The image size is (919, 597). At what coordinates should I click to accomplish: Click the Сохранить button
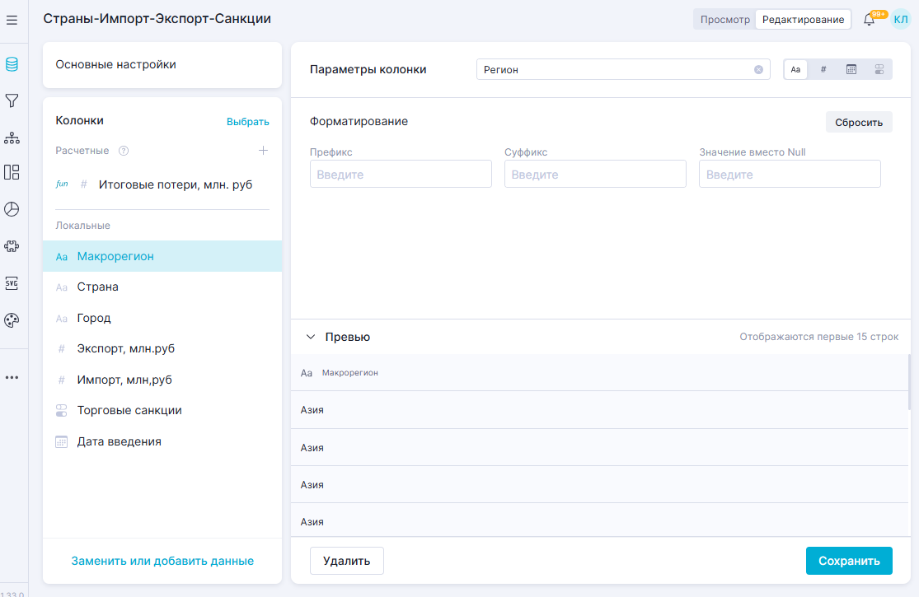point(849,561)
